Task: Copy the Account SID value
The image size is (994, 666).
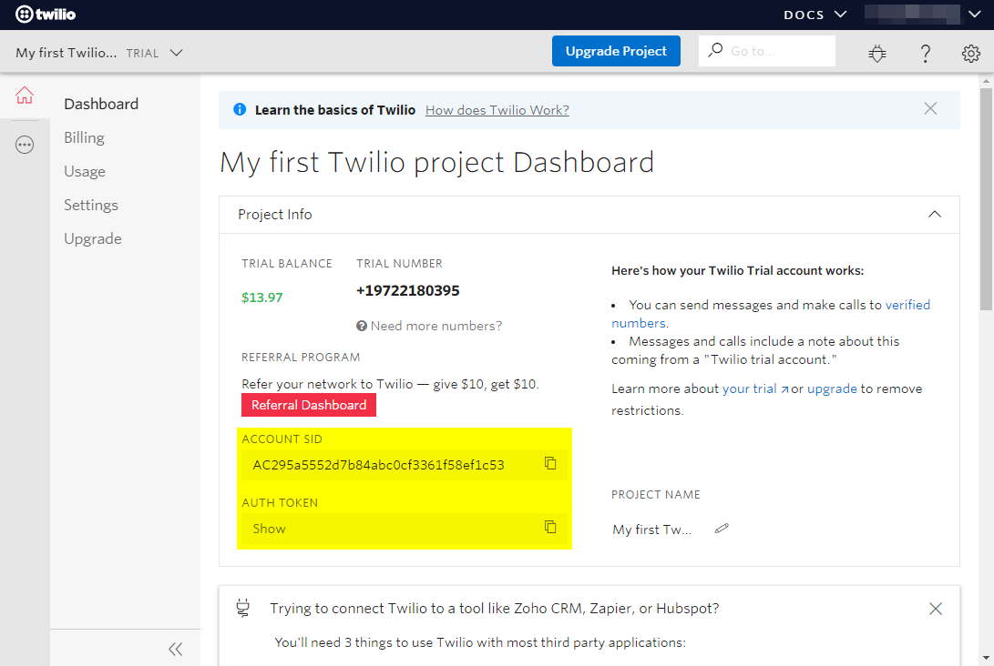Action: tap(550, 464)
